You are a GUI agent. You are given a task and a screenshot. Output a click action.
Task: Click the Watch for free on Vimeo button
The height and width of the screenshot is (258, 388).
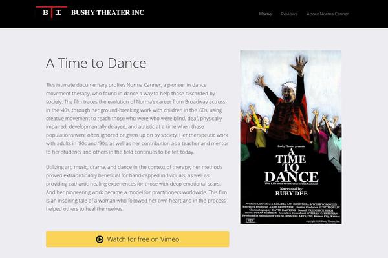coord(138,239)
